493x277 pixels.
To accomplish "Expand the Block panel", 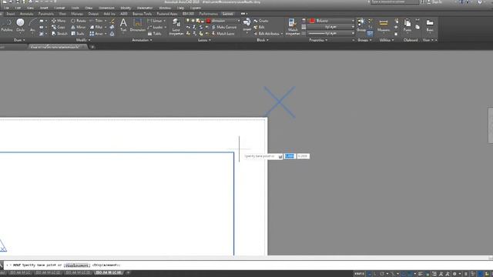I will click(263, 40).
